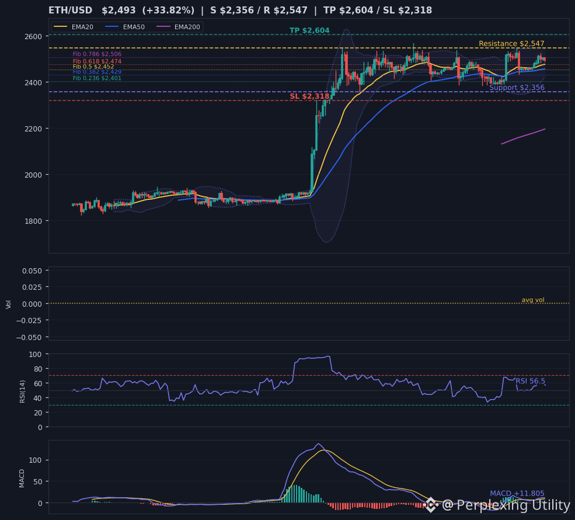Click the Perplexing Utility watermark text
Screen dimensions: 575x520
pyautogui.click(x=506, y=505)
